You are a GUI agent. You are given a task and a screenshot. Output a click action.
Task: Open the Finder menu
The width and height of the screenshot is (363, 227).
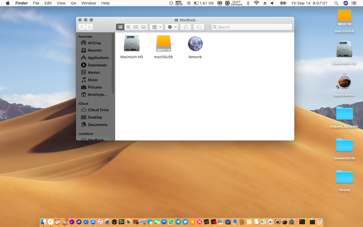22,3
